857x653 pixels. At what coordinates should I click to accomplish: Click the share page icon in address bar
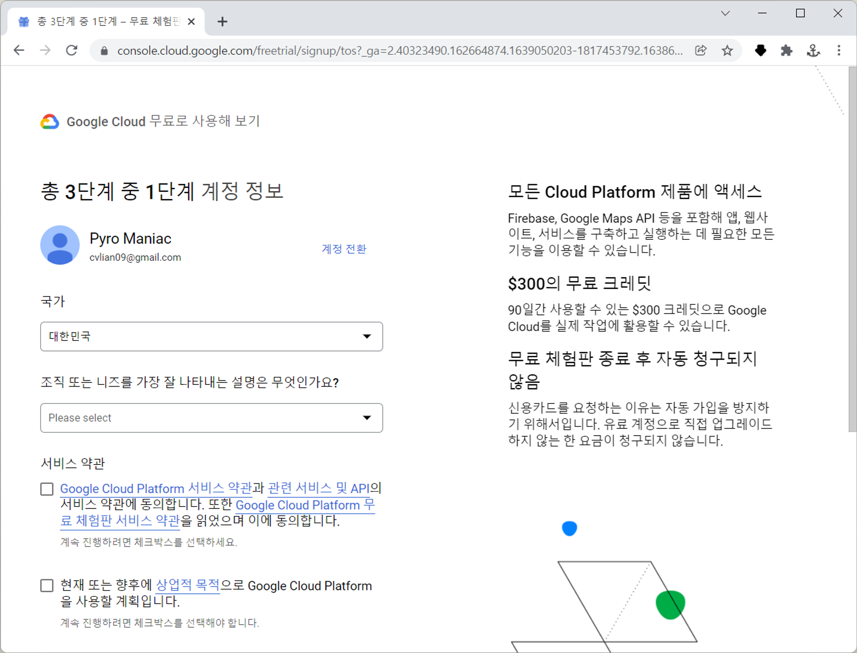701,51
